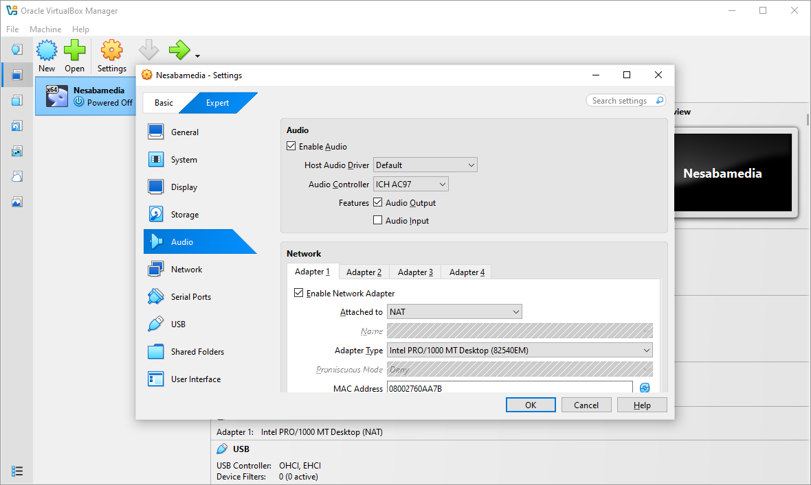Viewport: 811px width, 485px height.
Task: Click the green Open (add) icon
Action: pos(74,51)
